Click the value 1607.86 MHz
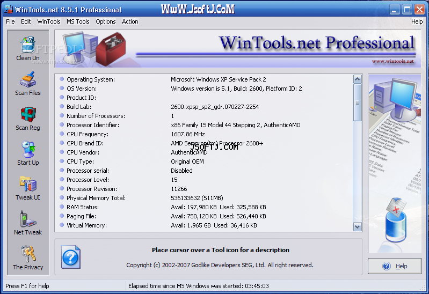 pos(188,134)
